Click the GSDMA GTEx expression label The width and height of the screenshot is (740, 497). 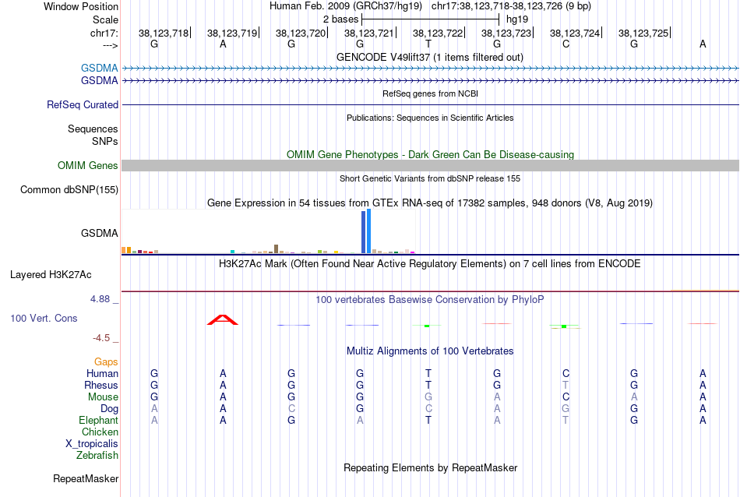pyautogui.click(x=99, y=233)
